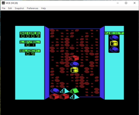
Task: Click the bottom blue sphere in NEXT preview
Action: point(114,49)
